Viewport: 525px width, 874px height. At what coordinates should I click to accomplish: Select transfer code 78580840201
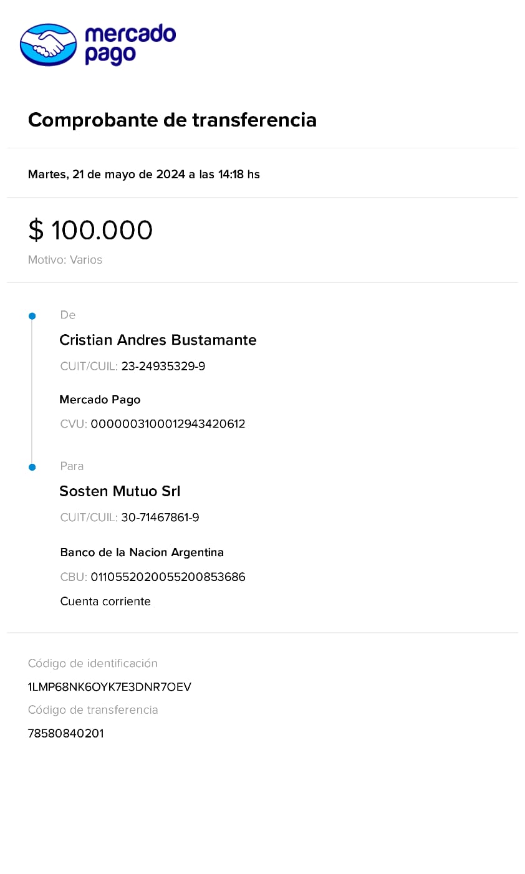[66, 734]
